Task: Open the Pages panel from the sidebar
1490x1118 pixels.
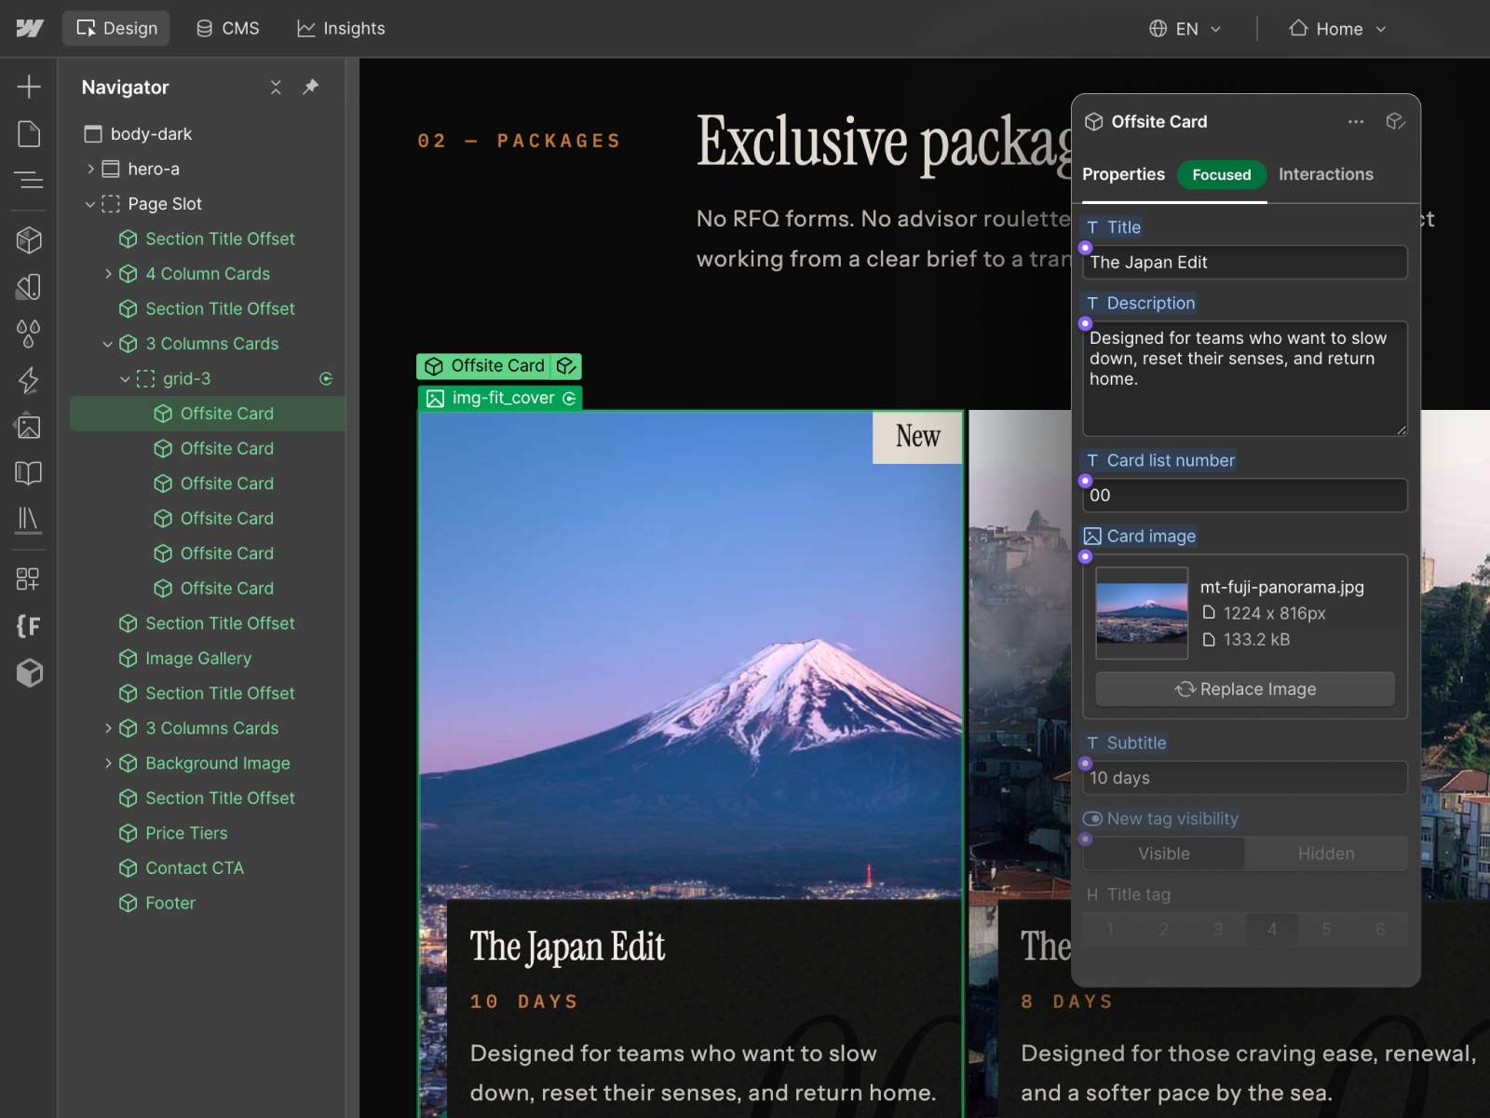Action: 29,133
